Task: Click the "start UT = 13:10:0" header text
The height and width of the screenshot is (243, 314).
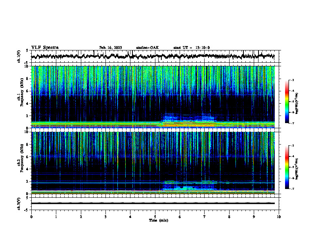Action: [x=191, y=48]
